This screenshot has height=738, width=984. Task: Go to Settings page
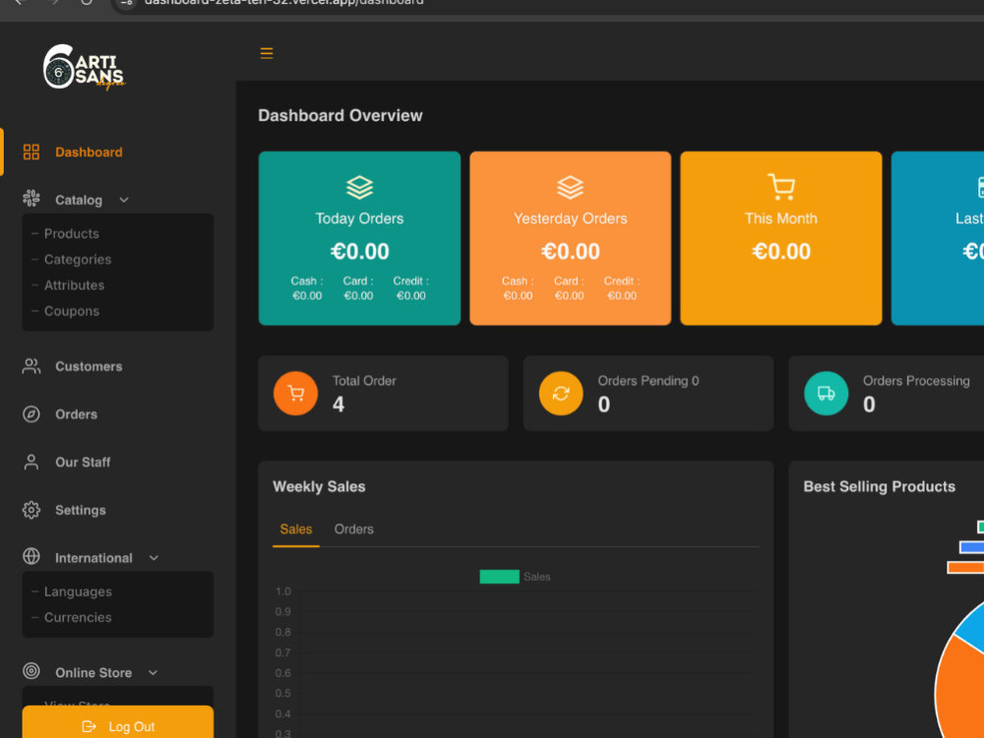coord(81,510)
